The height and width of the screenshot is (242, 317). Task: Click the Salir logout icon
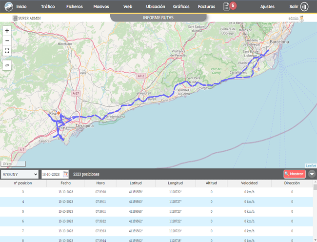point(304,7)
